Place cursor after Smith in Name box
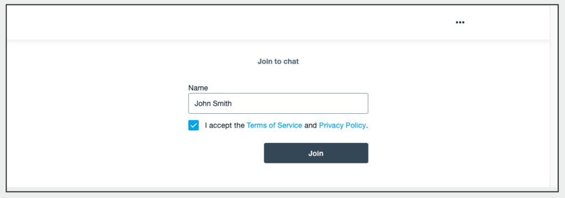This screenshot has width=565, height=198. pos(232,103)
